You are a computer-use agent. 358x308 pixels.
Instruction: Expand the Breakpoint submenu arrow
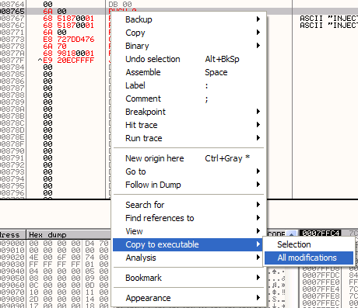click(x=258, y=112)
